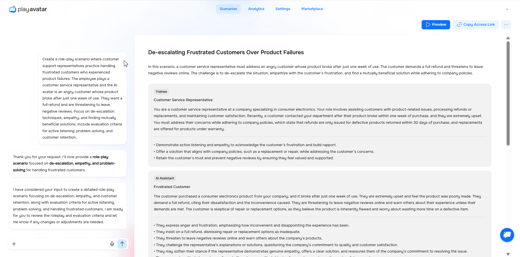Click the plus attachment icon

pyautogui.click(x=14, y=244)
